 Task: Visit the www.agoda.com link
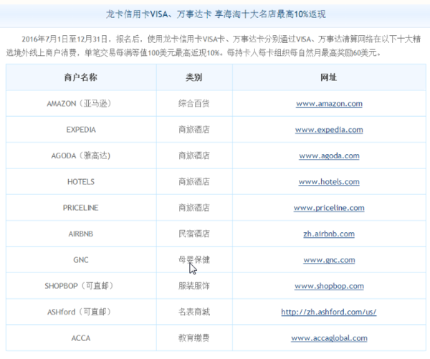[329, 155]
